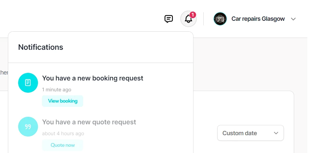Open the new quote request notification title
The image size is (309, 153).
tap(89, 122)
